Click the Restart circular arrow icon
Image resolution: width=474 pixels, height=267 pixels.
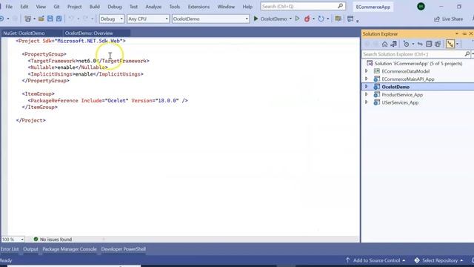[x=321, y=19]
